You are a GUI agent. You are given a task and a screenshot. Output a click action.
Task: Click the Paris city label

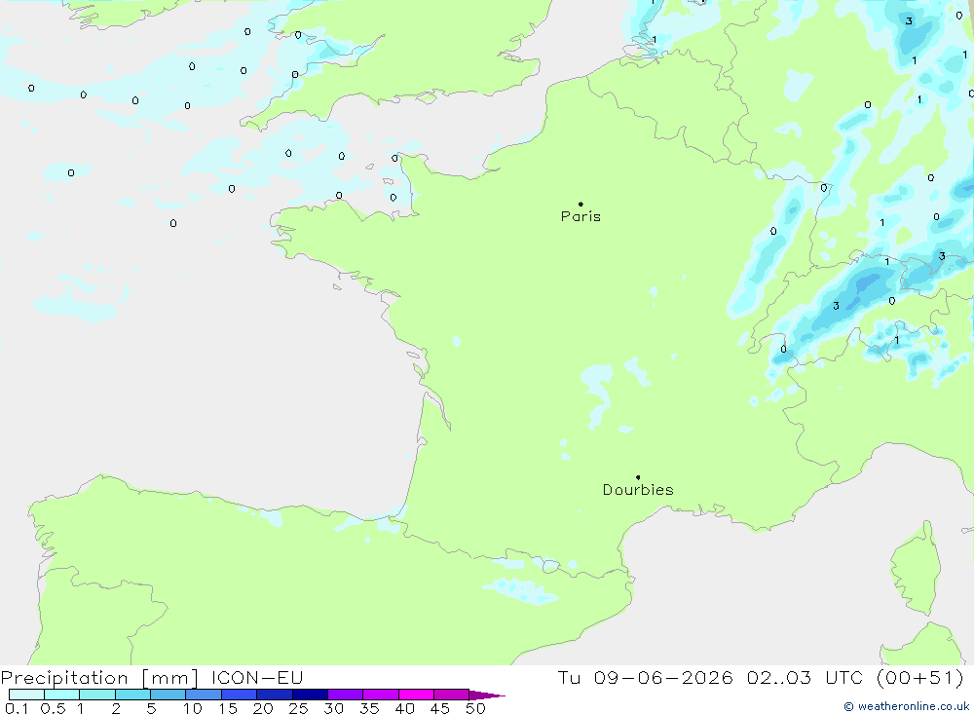tap(581, 216)
